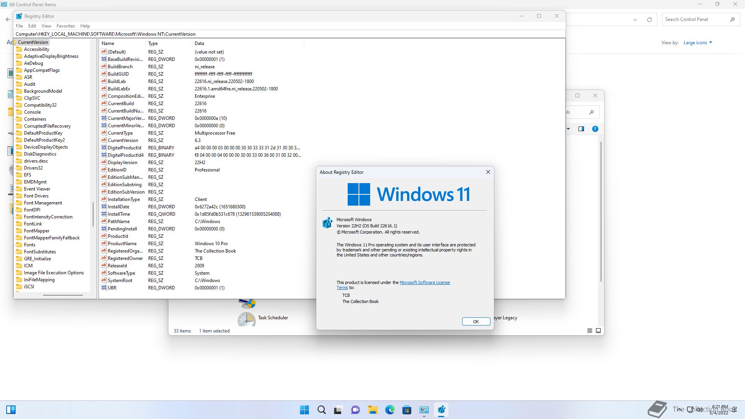
Task: Open Task View on the taskbar
Action: point(338,410)
